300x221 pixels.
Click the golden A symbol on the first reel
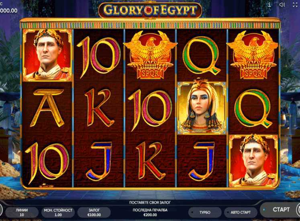(x=47, y=108)
